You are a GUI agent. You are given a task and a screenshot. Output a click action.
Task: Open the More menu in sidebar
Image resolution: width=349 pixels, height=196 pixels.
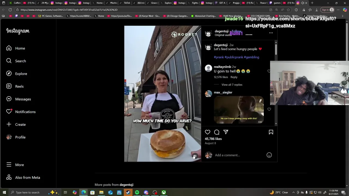pyautogui.click(x=15, y=165)
